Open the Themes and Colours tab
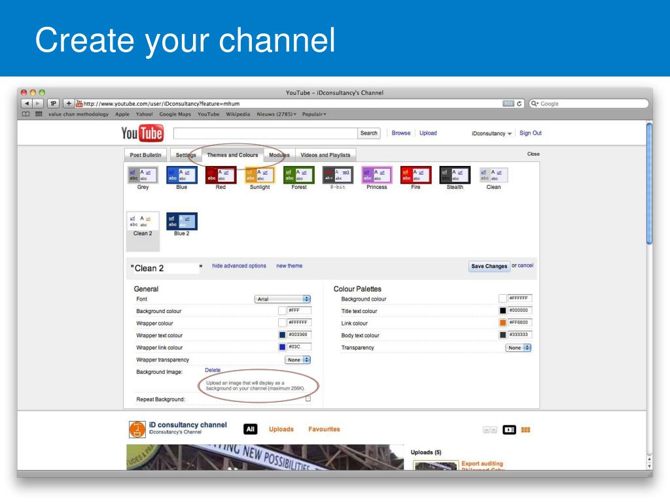The image size is (670, 502). point(232,155)
